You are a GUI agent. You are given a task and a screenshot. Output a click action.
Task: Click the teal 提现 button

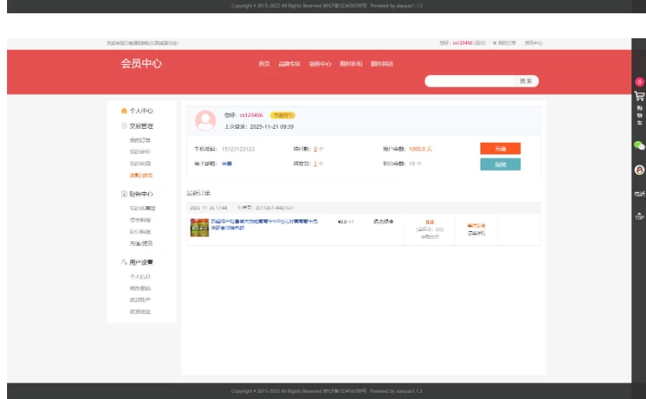tap(500, 164)
